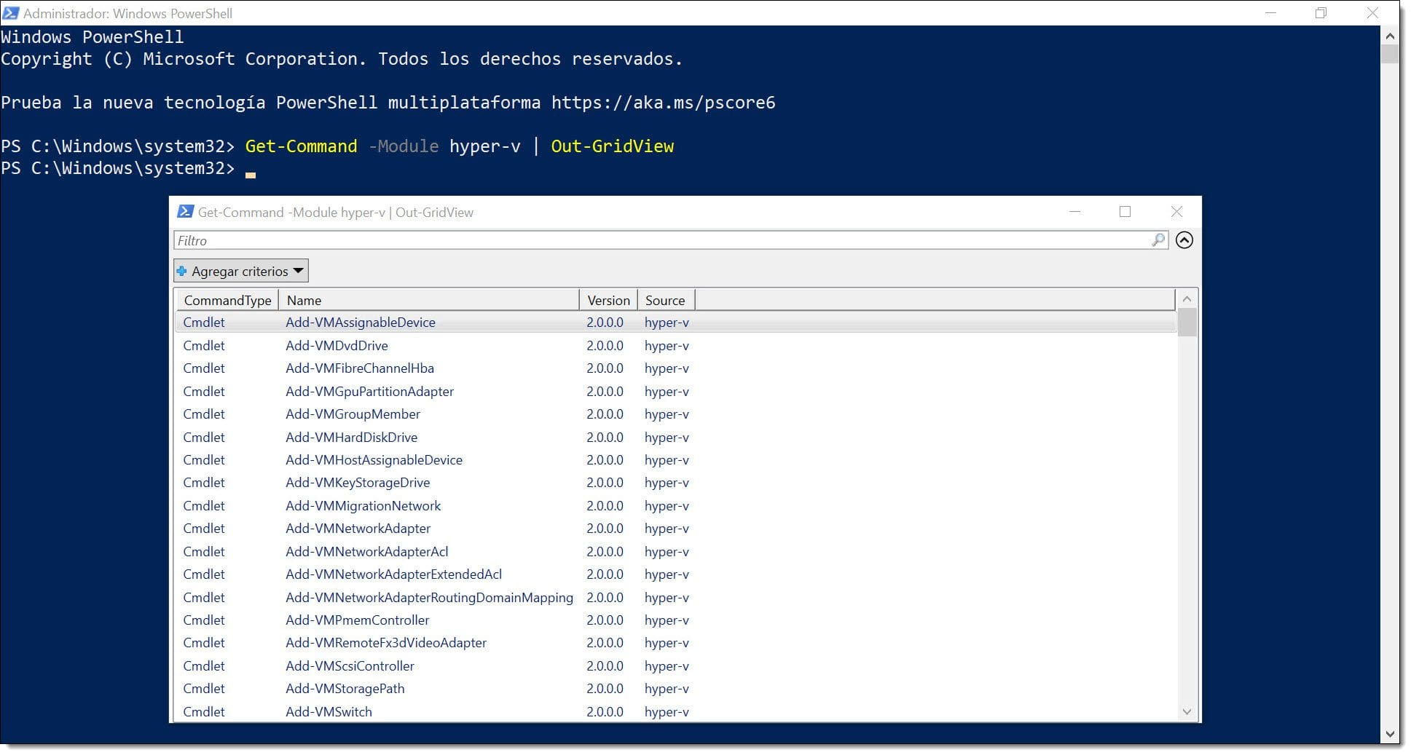
Task: Restore down the Windows PowerShell window
Action: click(x=1321, y=13)
